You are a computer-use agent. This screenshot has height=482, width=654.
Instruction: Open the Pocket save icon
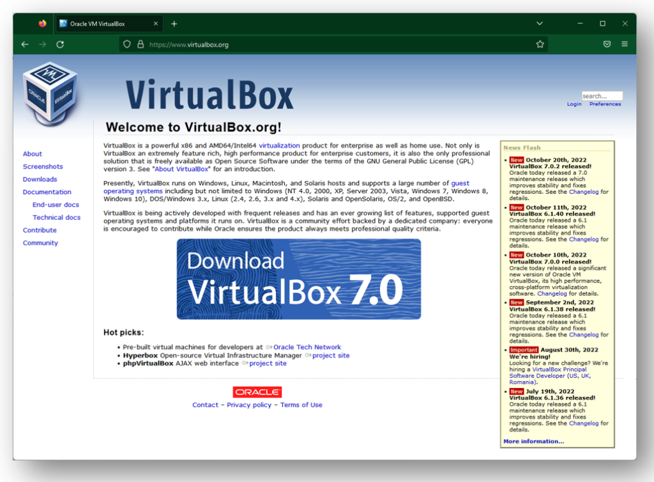coord(607,44)
